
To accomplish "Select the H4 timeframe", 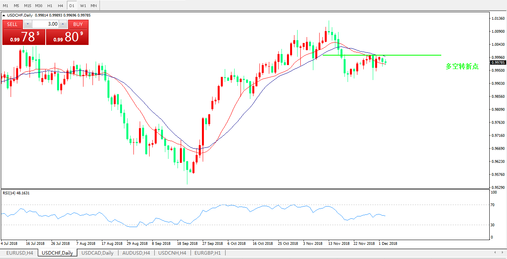I will coord(60,6).
